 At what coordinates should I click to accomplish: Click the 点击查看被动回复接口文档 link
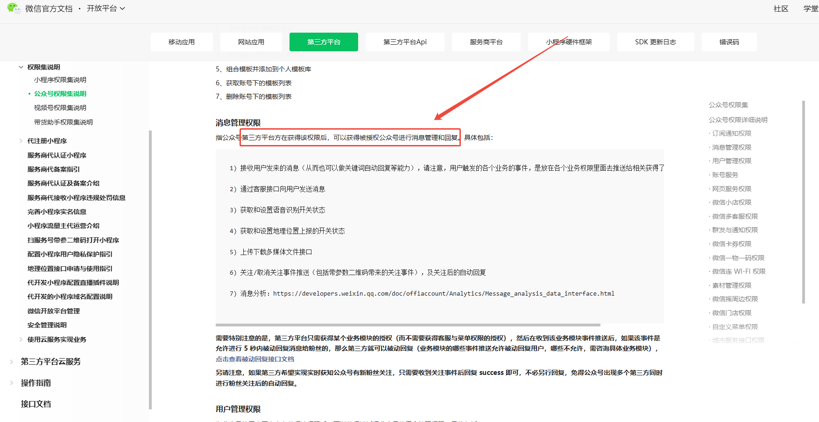(x=255, y=359)
